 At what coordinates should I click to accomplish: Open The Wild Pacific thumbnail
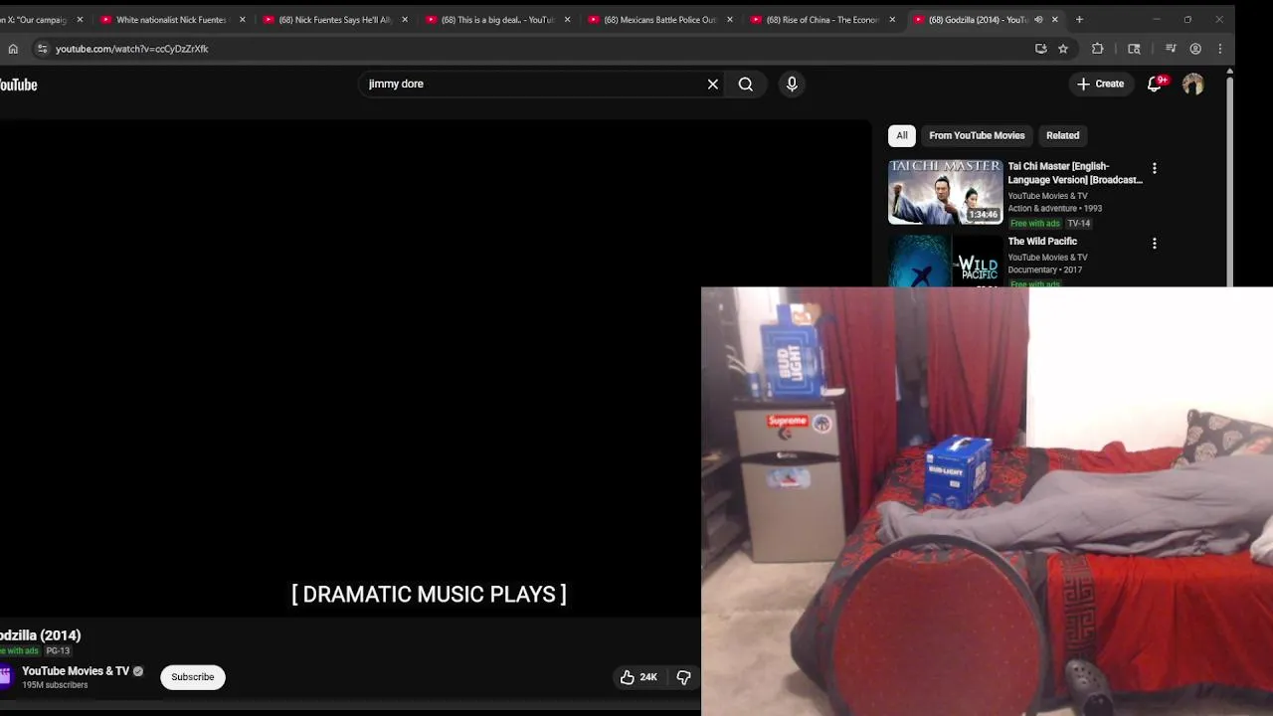[x=945, y=261]
